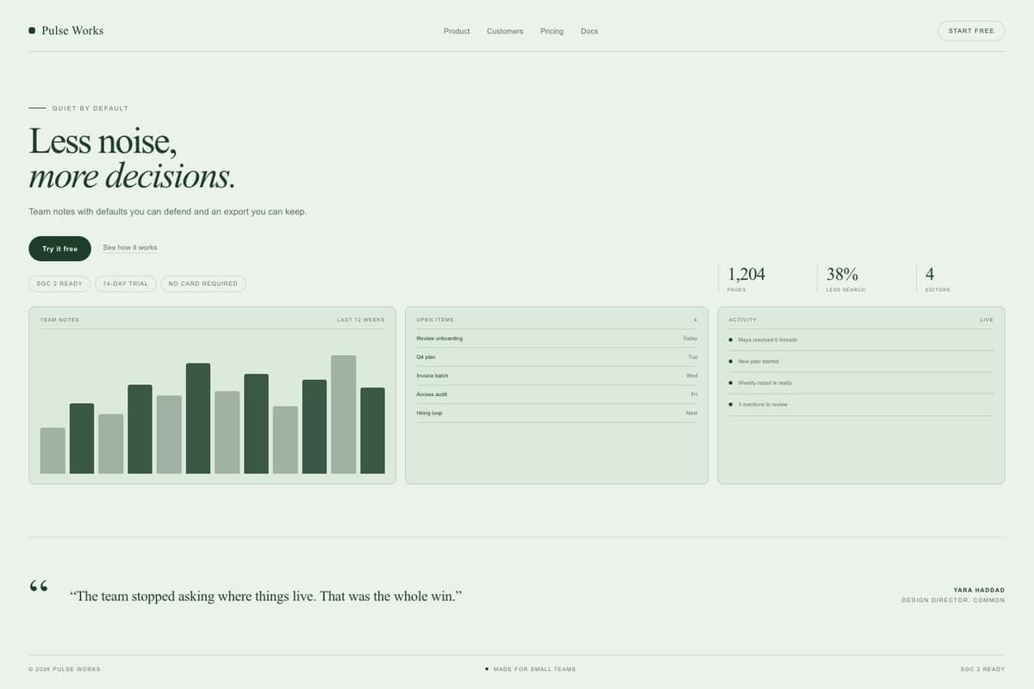Open the Product nav item
The height and width of the screenshot is (689, 1034).
(457, 31)
